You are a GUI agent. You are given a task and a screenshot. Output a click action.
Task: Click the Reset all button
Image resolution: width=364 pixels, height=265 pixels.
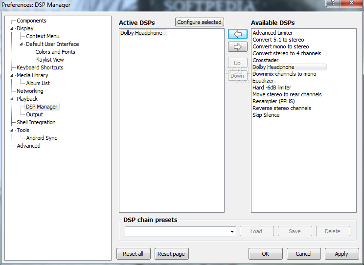(133, 254)
